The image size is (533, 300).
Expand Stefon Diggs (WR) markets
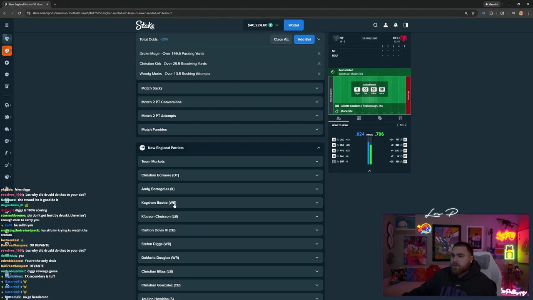point(230,244)
